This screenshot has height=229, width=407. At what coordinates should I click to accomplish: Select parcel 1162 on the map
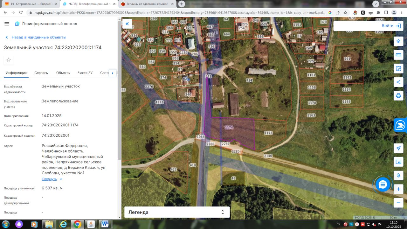coord(347,78)
